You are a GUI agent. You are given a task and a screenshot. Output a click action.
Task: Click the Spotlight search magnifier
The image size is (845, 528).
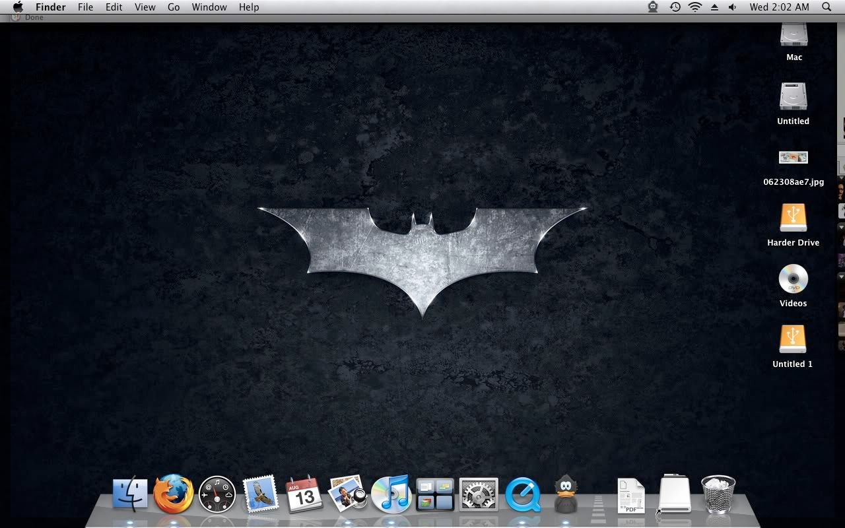(x=827, y=7)
